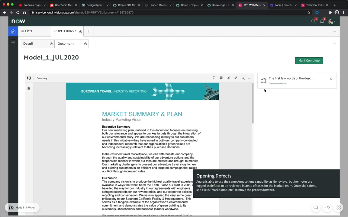Select the PUPDT100297 tab
This screenshot has height=217, width=348.
(65, 31)
